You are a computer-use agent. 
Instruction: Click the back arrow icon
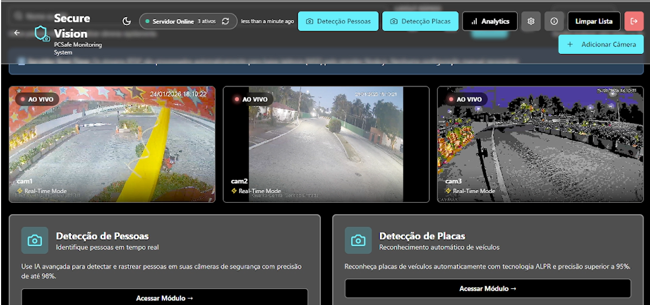point(17,33)
